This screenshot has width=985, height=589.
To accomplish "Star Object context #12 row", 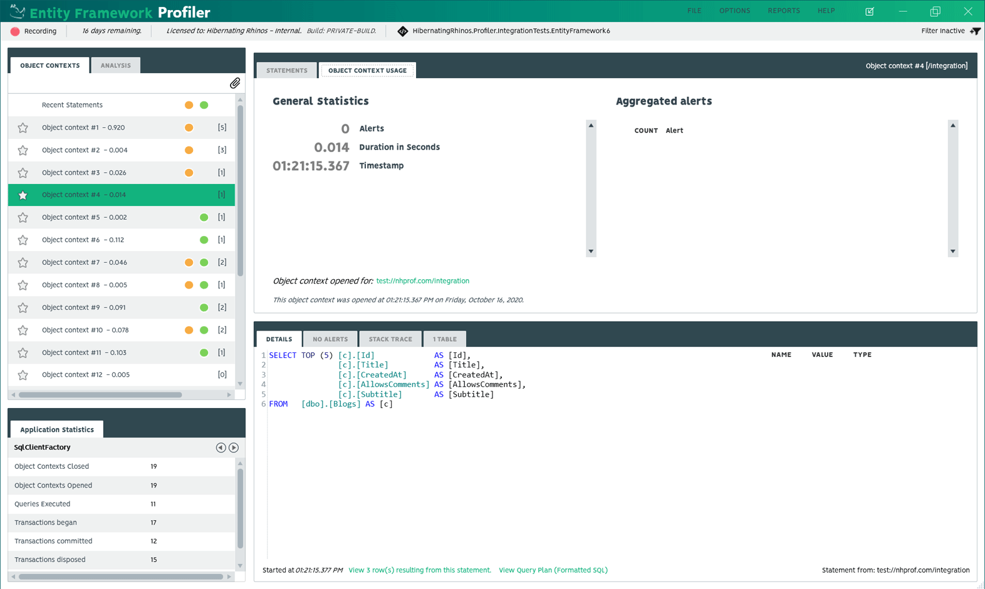I will click(x=23, y=375).
